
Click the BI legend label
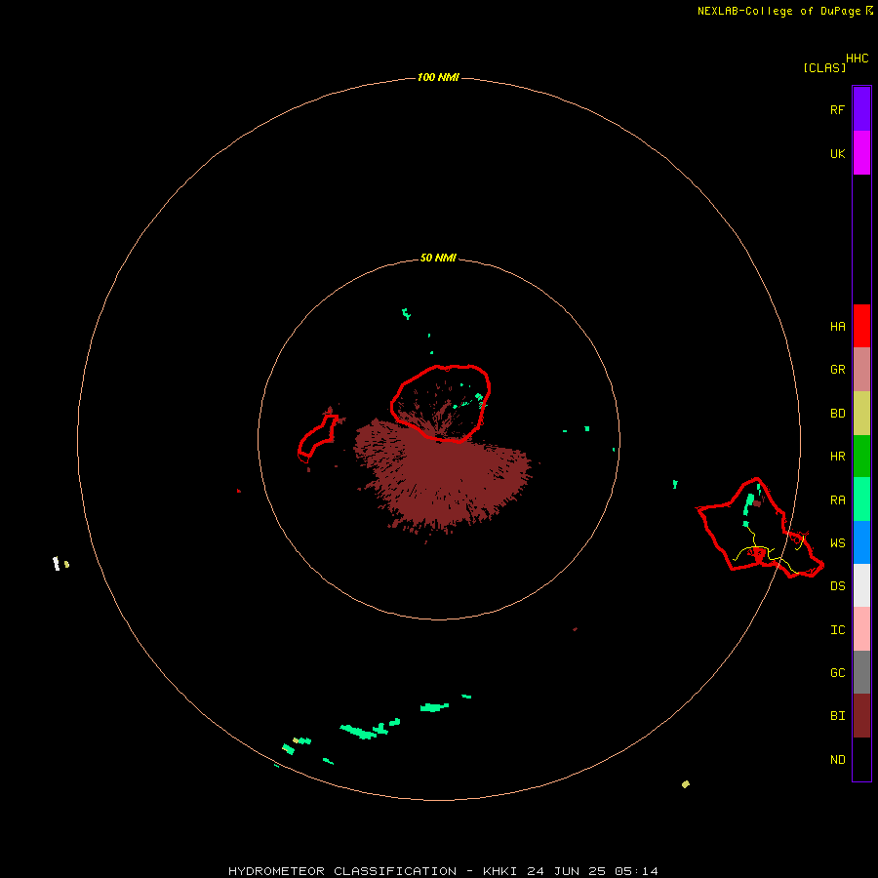(837, 716)
